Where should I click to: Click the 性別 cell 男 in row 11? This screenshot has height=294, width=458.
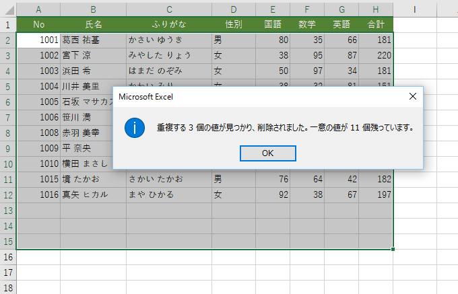[233, 180]
